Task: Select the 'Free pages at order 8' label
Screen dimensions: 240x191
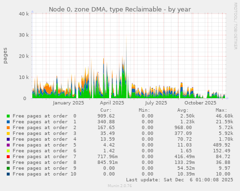Action: [44, 162]
